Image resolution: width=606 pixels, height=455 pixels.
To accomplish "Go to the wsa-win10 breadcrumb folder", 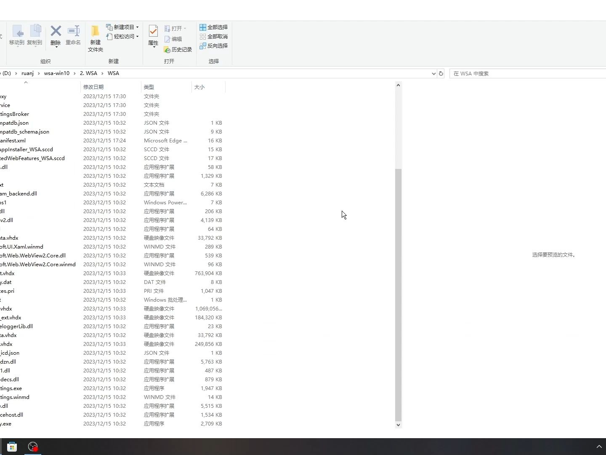I will (x=57, y=73).
